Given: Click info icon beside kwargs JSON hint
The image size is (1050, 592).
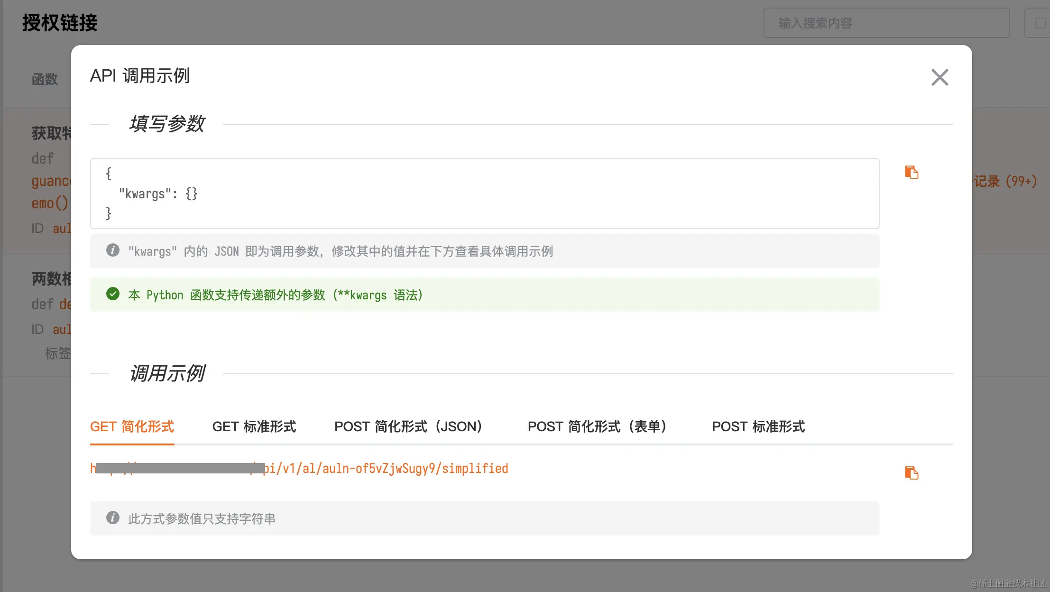Looking at the screenshot, I should [113, 250].
